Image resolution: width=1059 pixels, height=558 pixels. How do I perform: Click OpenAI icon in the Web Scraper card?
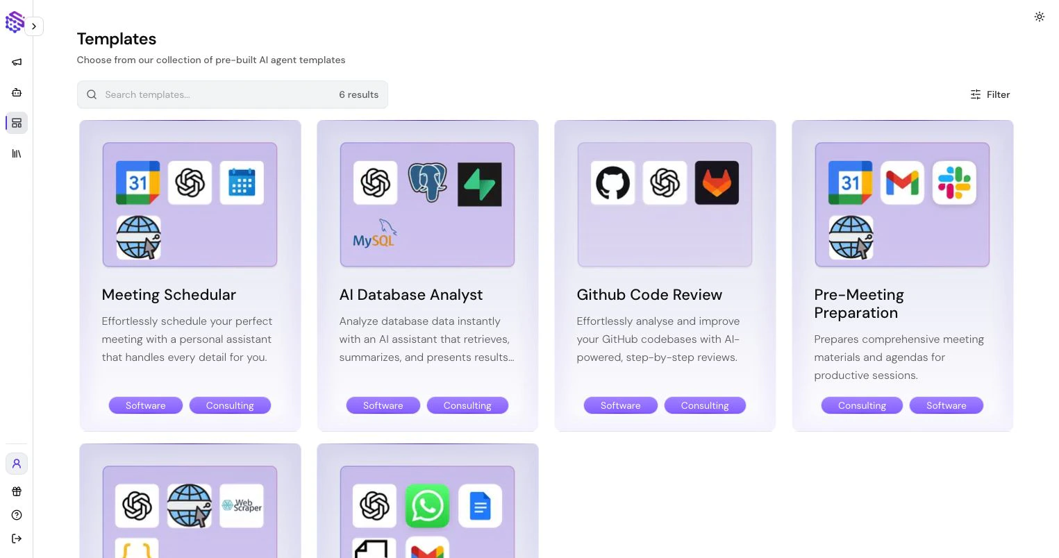coord(137,506)
